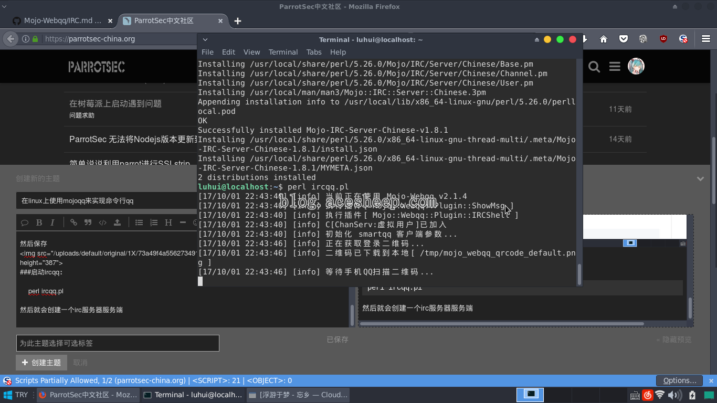Open the topic 在树莓派上启动遇到问题
This screenshot has width=717, height=403.
(x=115, y=103)
